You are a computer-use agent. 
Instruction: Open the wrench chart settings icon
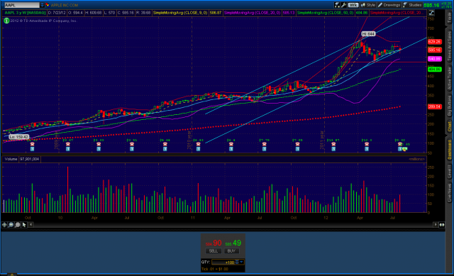click(343, 5)
